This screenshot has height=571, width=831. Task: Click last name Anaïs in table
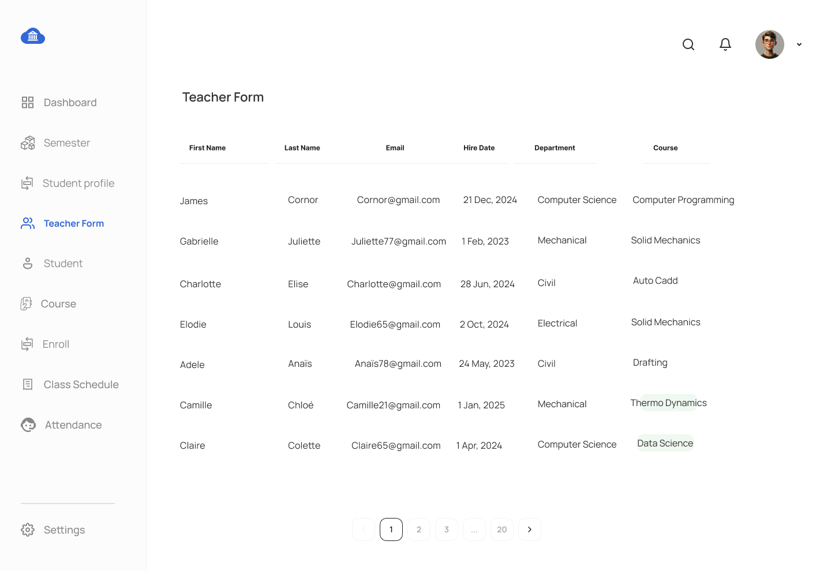(300, 364)
